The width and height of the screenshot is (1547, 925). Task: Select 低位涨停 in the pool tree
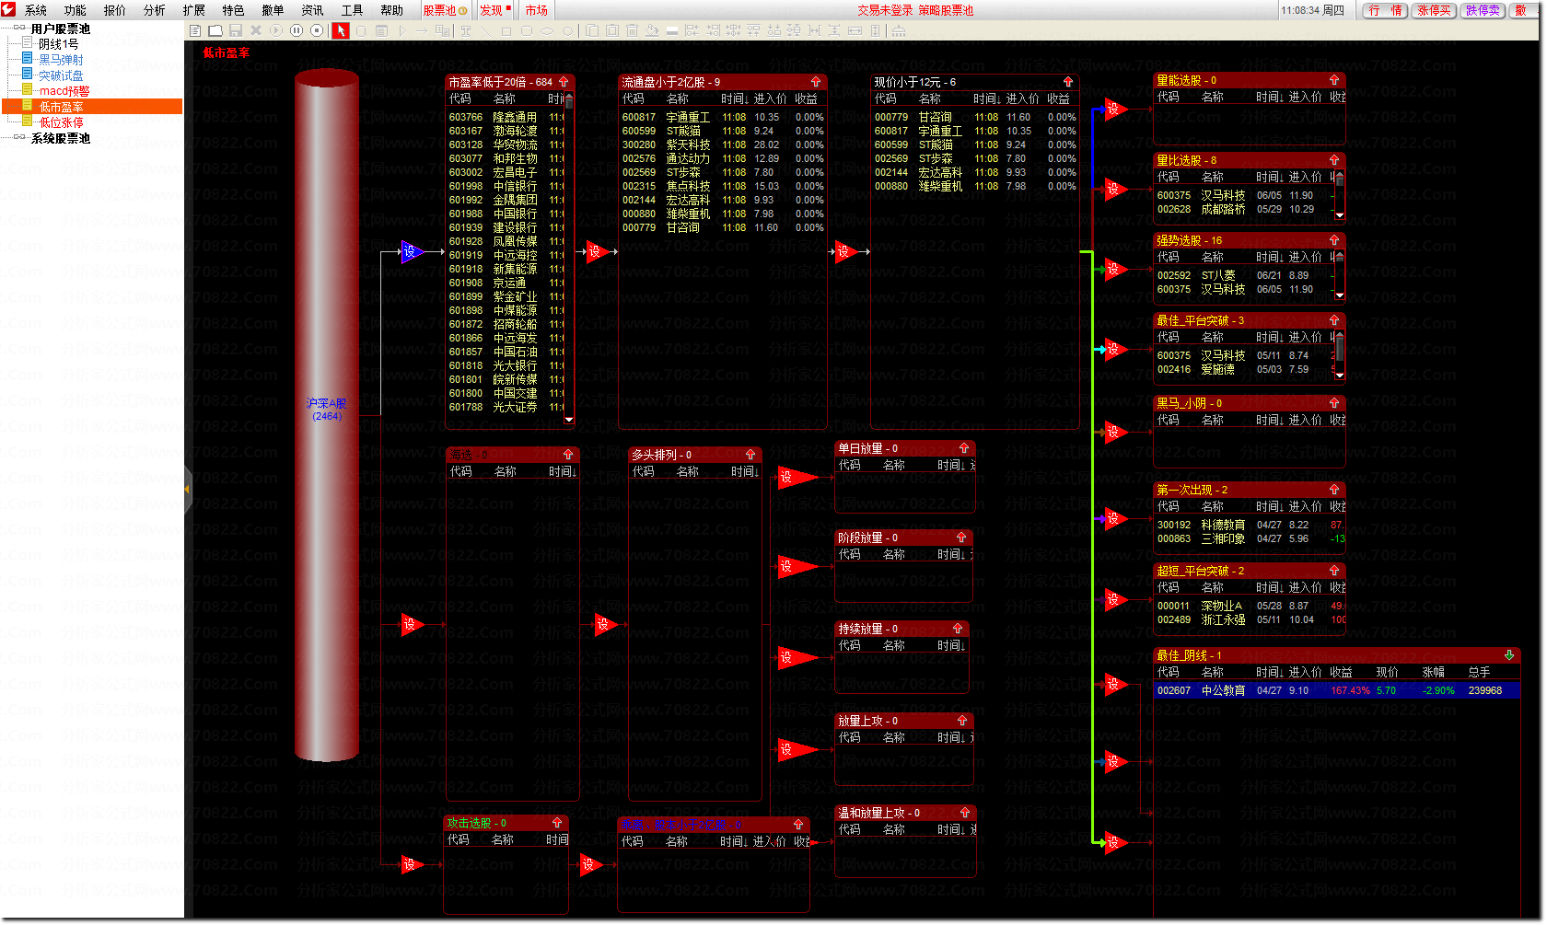61,122
